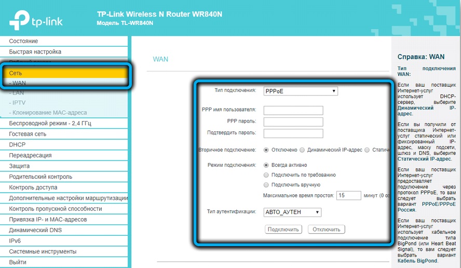Open Защита menu item
Viewport: 461px width, 268px height.
pyautogui.click(x=64, y=166)
